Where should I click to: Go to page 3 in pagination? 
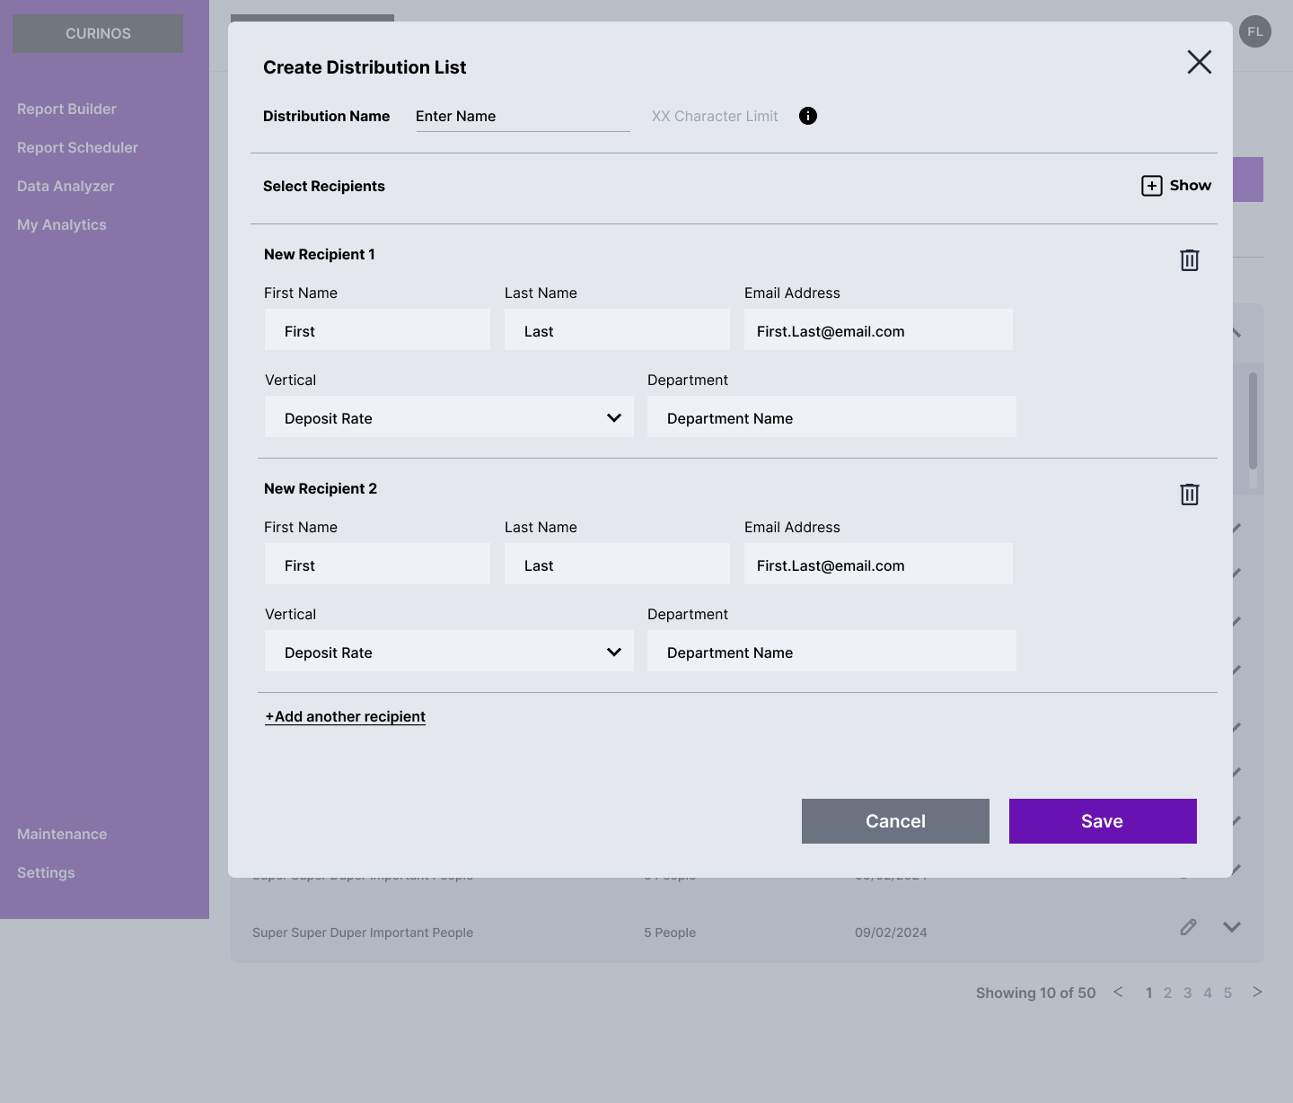(1187, 993)
